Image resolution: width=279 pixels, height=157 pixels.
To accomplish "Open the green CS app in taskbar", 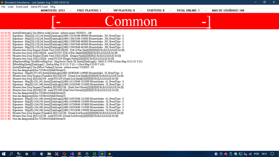I will pos(95,154).
